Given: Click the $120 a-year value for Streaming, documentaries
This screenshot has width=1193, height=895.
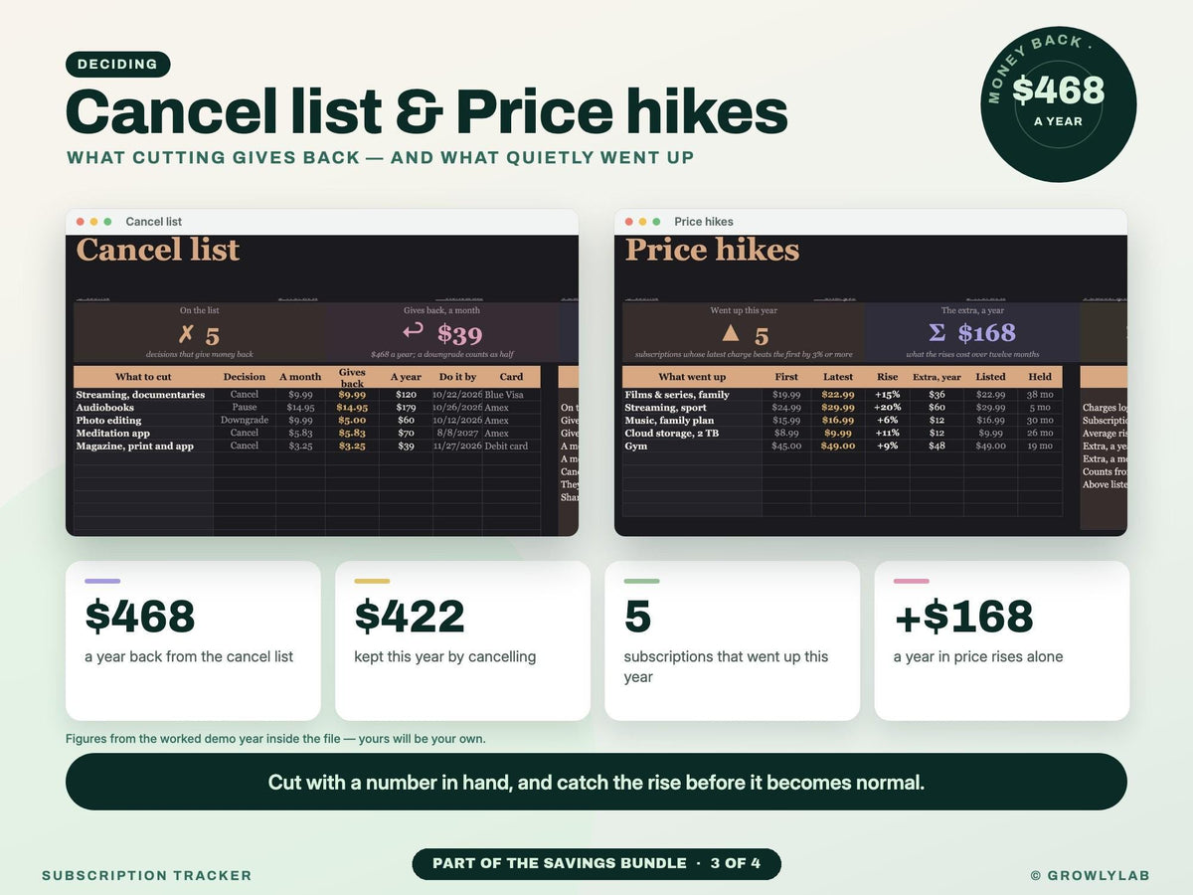Looking at the screenshot, I should click(406, 395).
